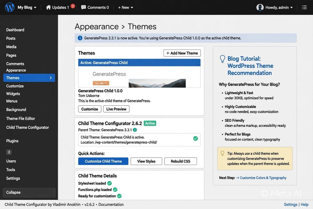Open Media in the sidebar

11,47
